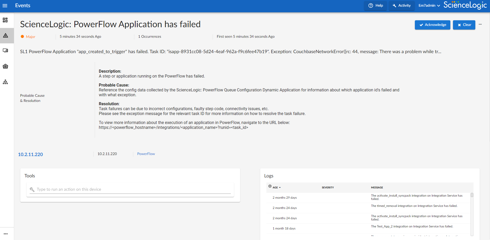490x240 pixels.
Task: Open Maps using the hierarchy icon
Action: [5, 82]
